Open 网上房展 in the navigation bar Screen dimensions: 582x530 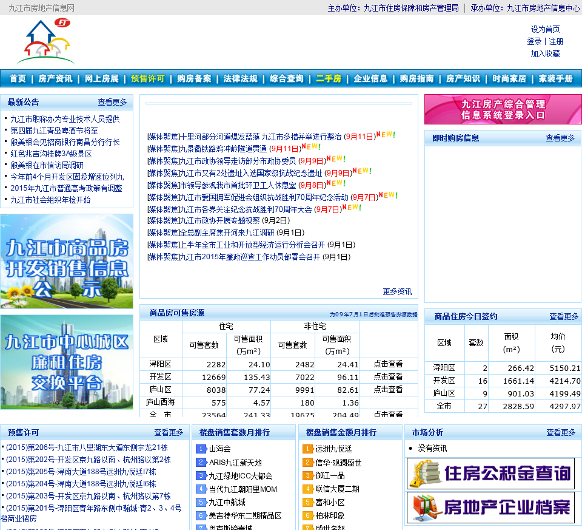[101, 78]
